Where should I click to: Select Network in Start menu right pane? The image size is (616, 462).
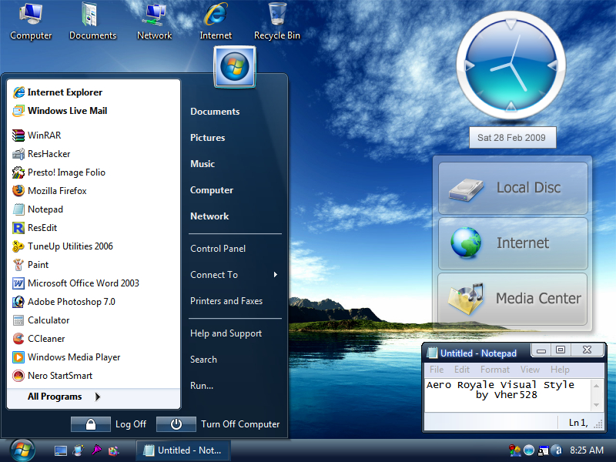[209, 216]
